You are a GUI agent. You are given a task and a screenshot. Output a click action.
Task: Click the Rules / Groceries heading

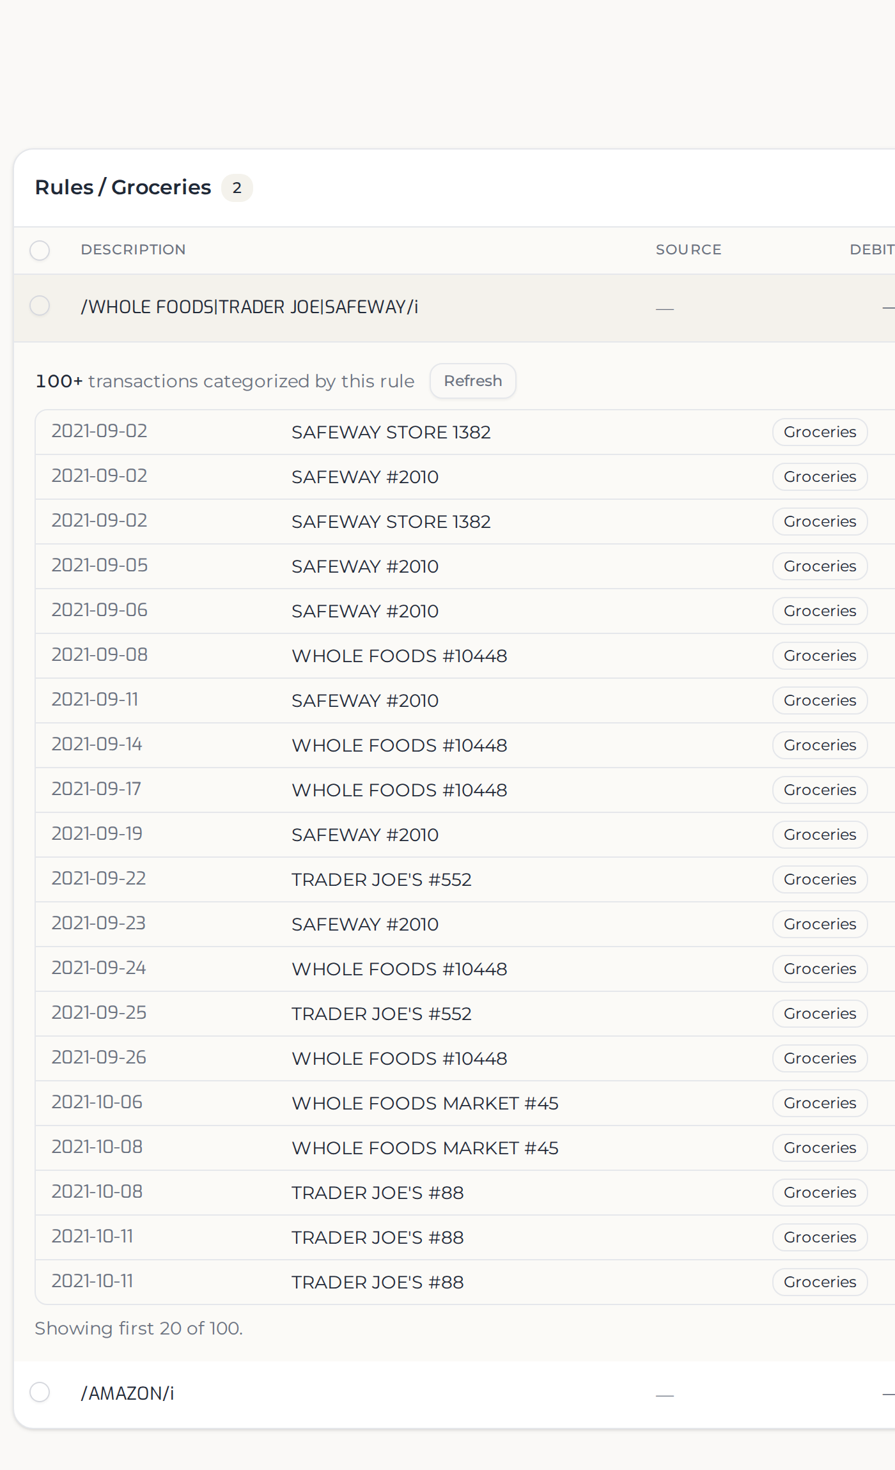coord(123,187)
